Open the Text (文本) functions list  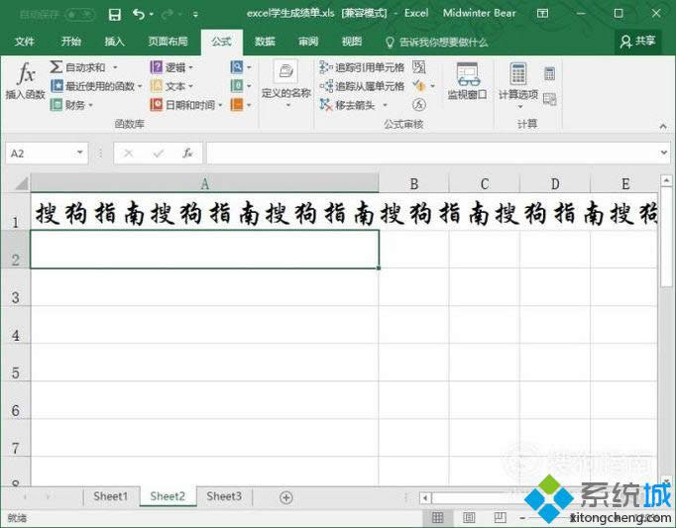point(171,86)
